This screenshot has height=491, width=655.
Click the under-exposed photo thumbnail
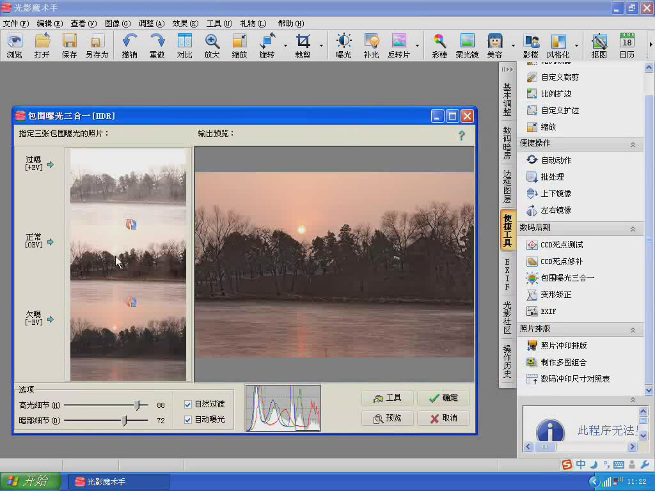(x=128, y=343)
